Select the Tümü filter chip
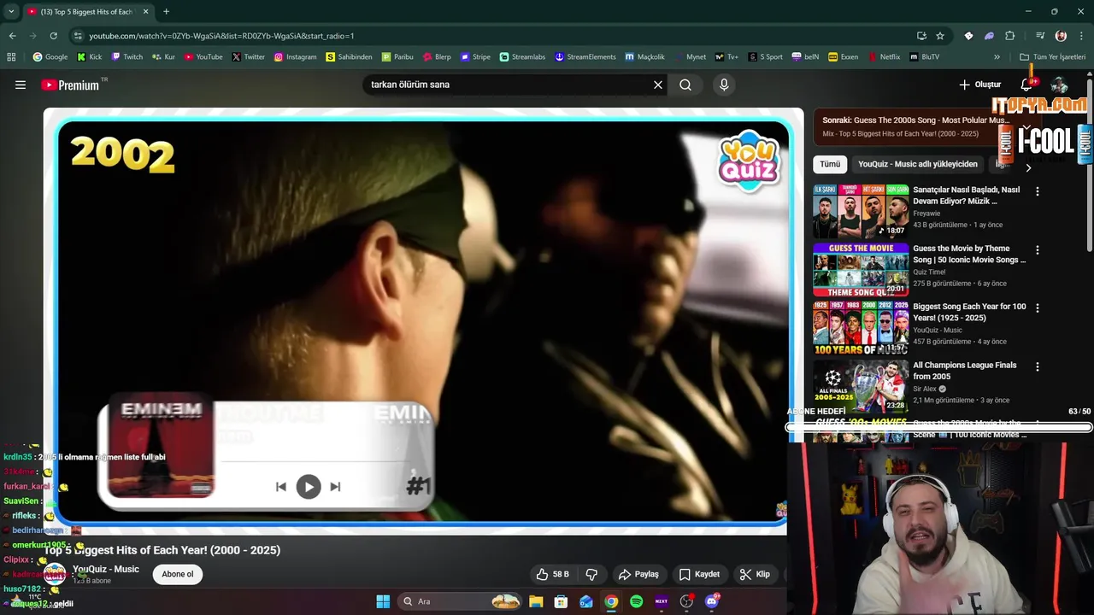Viewport: 1094px width, 615px height. pyautogui.click(x=830, y=164)
